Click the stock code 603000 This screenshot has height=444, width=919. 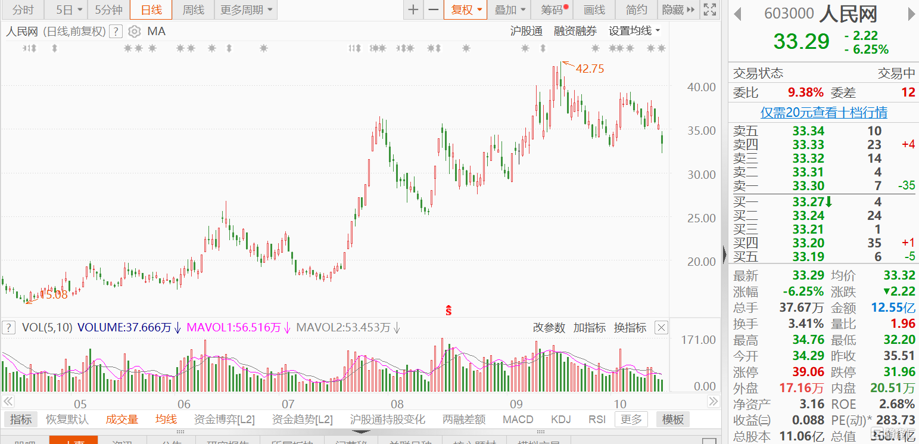tap(789, 14)
